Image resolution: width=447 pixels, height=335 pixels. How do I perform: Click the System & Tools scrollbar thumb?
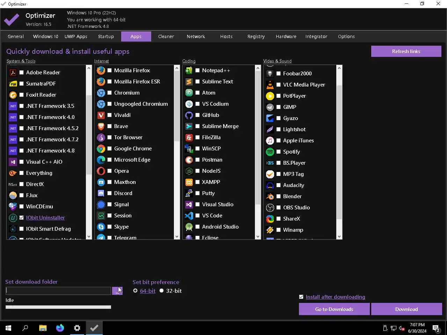[89, 134]
